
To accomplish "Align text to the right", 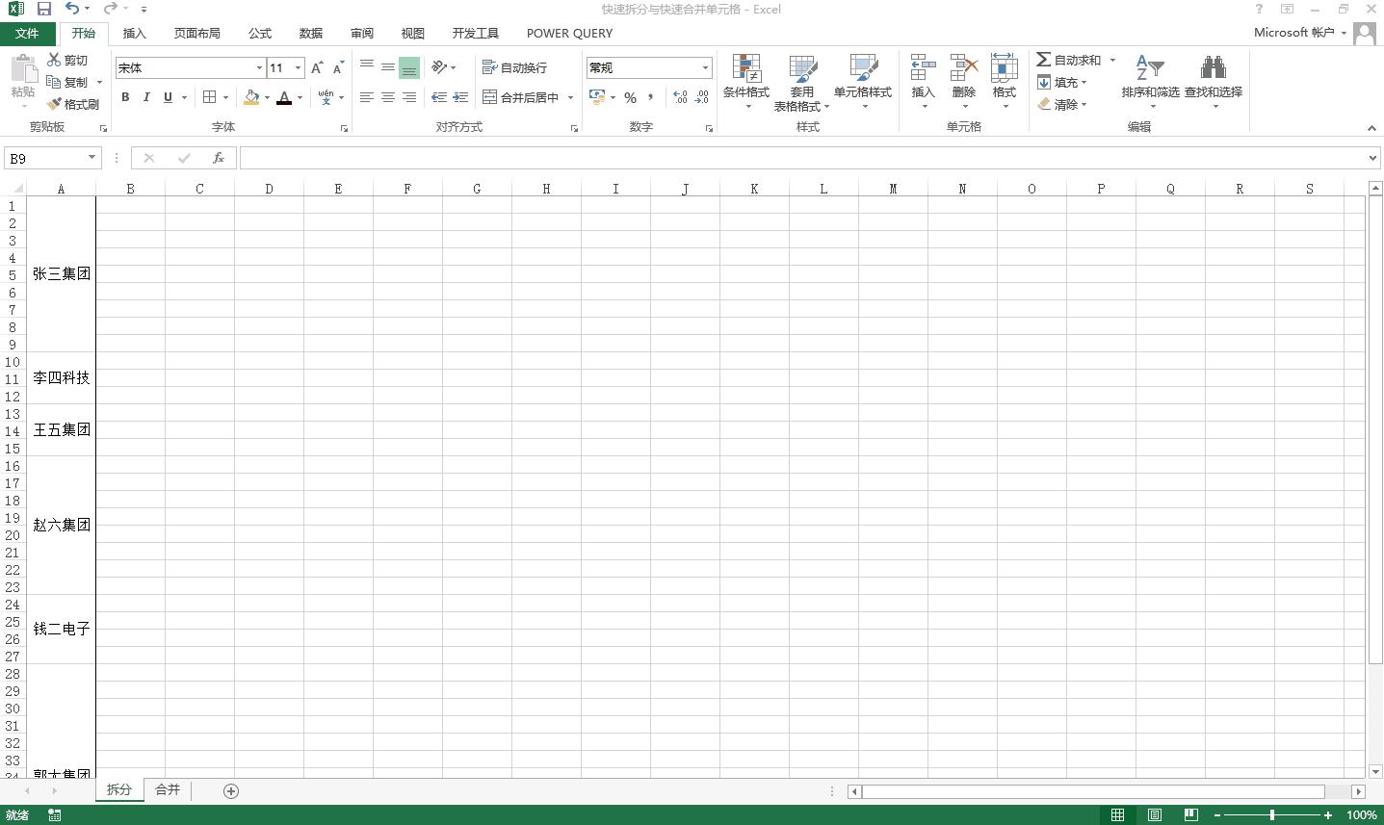I will [x=409, y=97].
